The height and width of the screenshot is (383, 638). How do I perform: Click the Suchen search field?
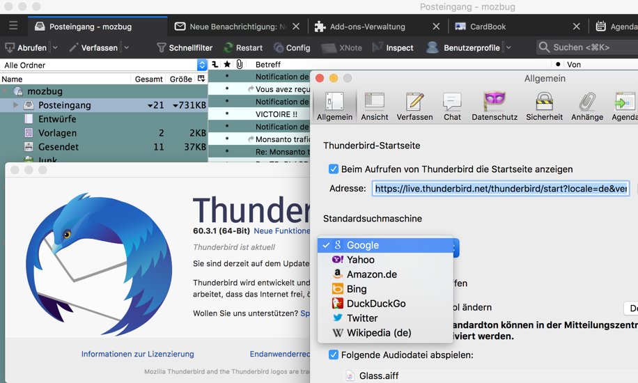click(x=586, y=47)
